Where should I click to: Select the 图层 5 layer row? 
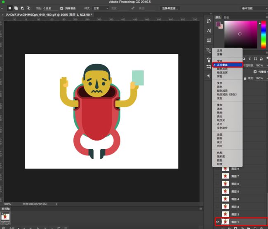click(x=241, y=191)
